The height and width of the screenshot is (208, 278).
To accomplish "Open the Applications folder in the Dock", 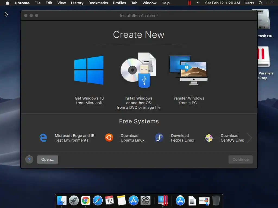I will 180,200.
